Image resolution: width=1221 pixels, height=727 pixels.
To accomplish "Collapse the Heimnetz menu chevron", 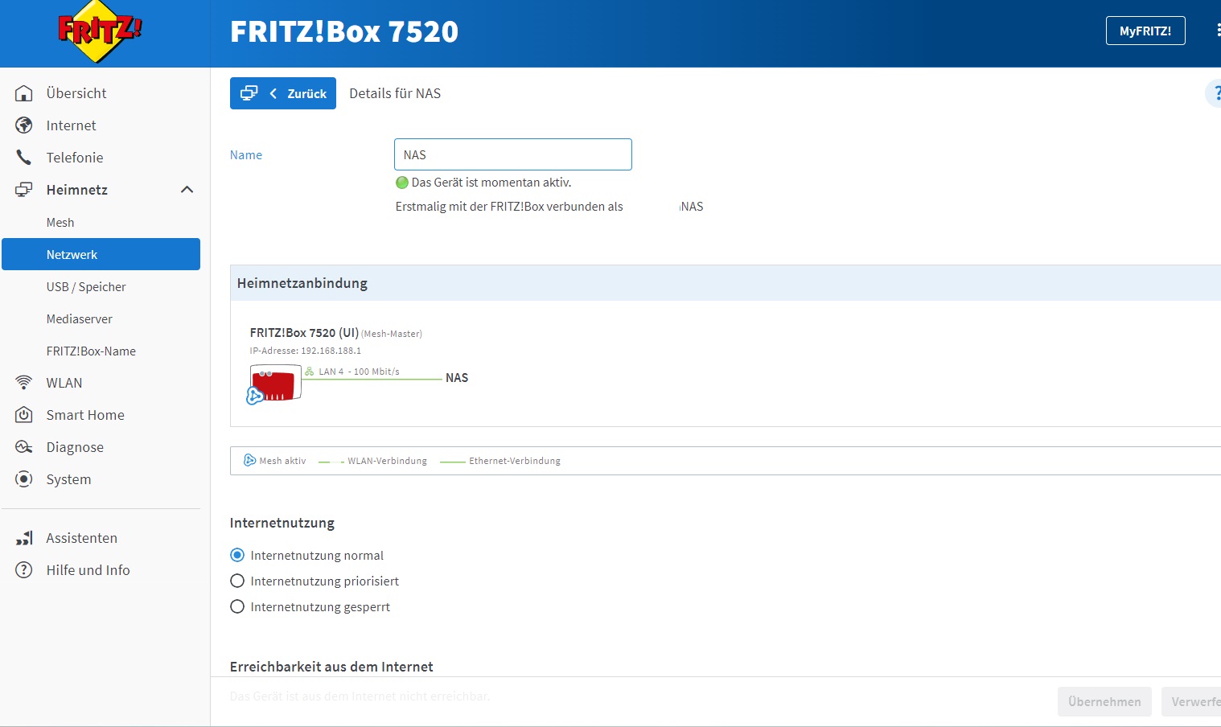I will pos(187,190).
